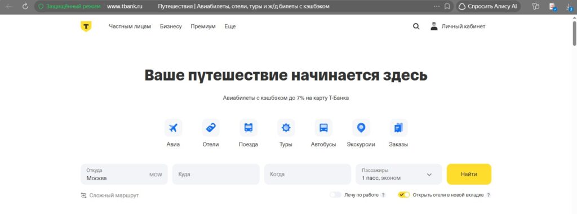Click the help icon beside Лечу по работе
Screen dimensions: 577x214
coord(383,195)
